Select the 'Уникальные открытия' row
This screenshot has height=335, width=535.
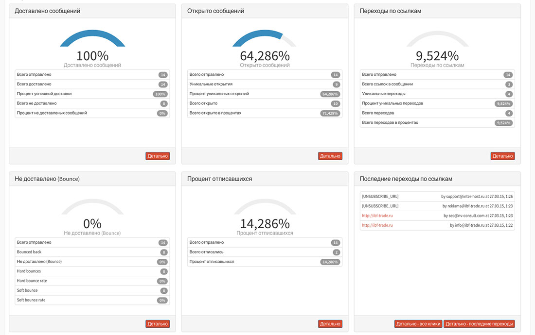265,84
